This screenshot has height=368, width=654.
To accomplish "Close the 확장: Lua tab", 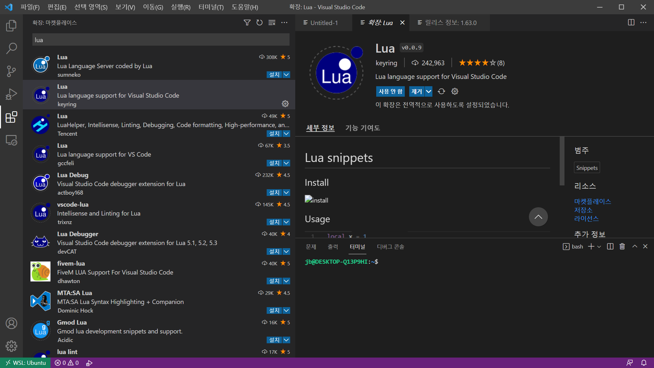I will click(x=402, y=23).
